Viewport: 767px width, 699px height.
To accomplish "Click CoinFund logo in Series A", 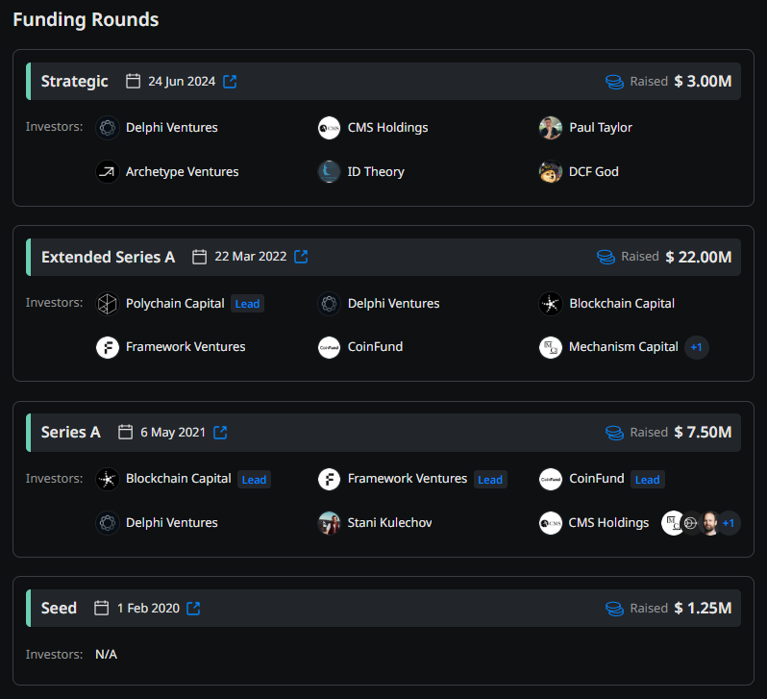I will (551, 479).
